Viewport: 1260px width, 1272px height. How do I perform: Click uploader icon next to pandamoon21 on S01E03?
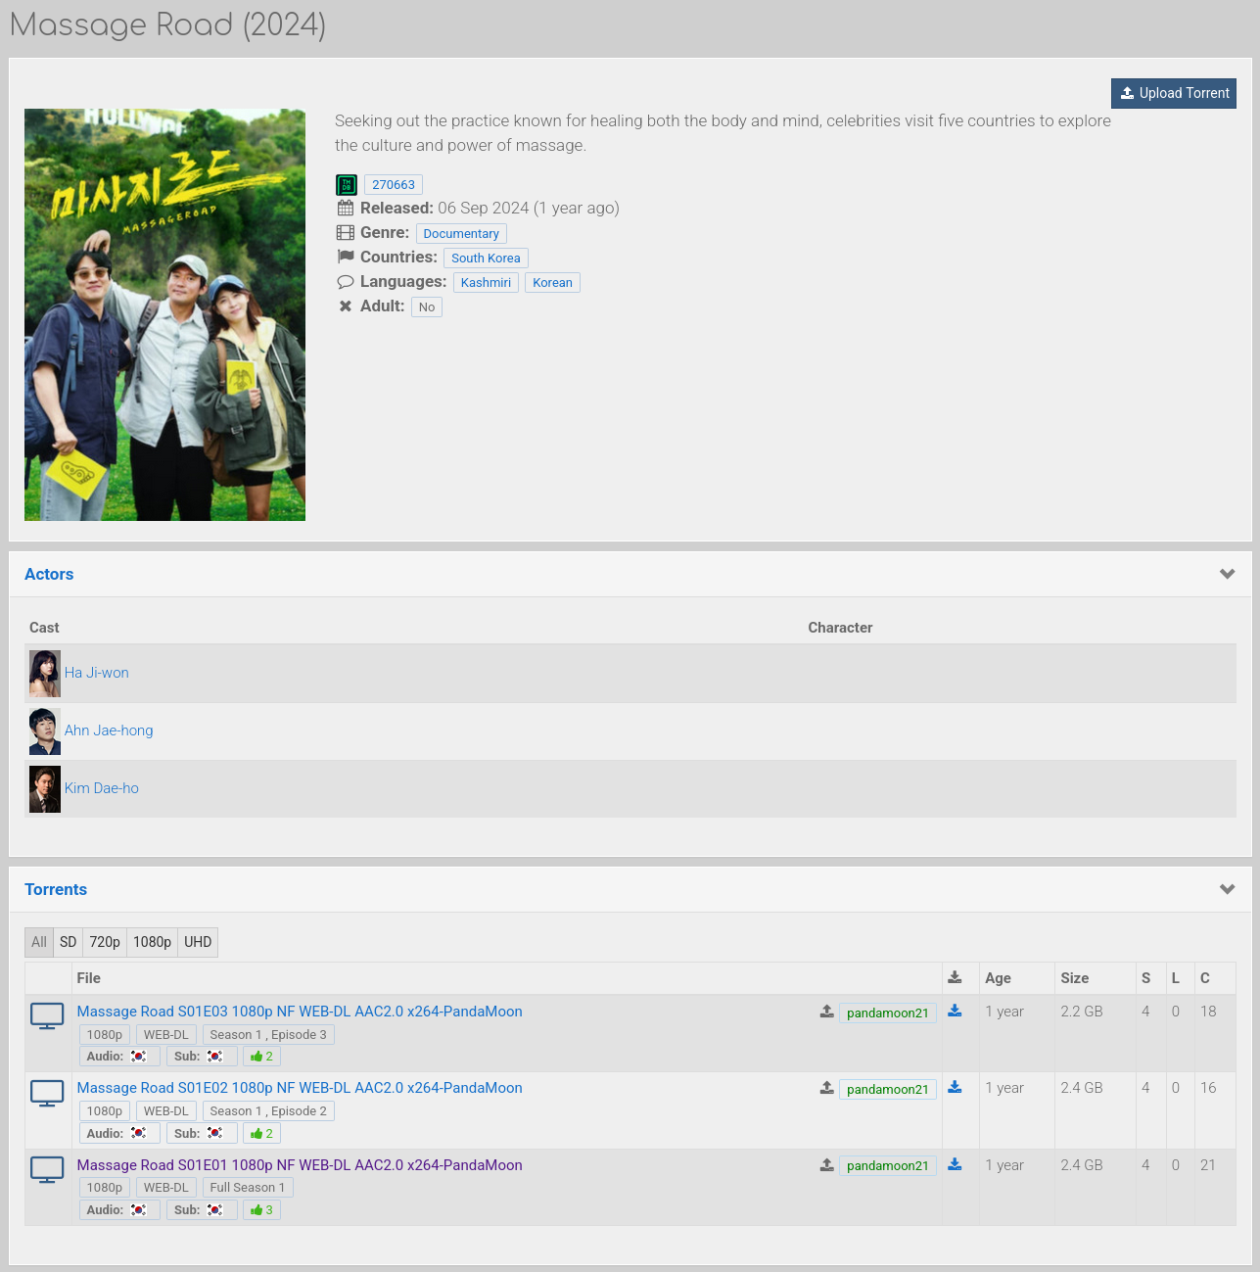pos(827,1012)
